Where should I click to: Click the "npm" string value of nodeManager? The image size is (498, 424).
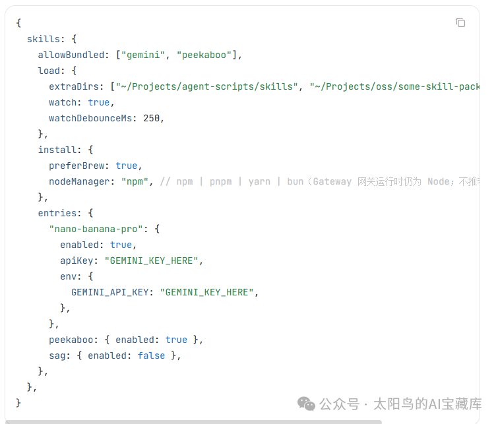[x=137, y=181]
